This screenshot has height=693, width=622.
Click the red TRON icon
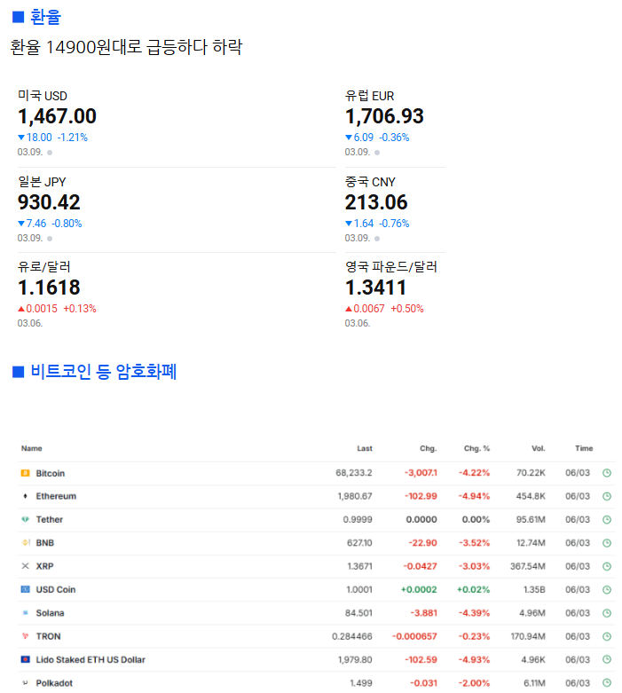25,636
